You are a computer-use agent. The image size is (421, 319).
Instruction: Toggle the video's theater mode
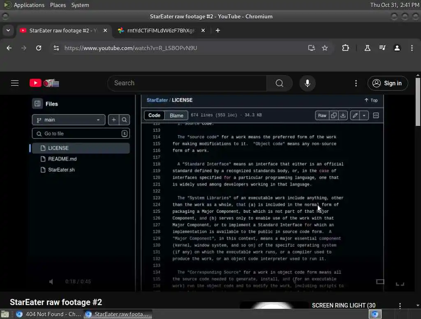[x=380, y=282]
